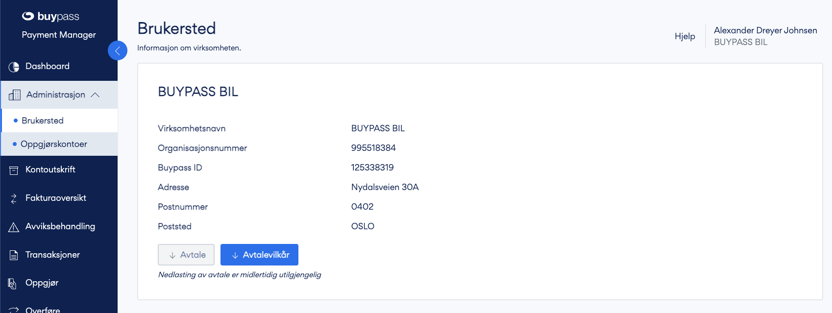Click the Virksomhetsnavn label
Screen dimensions: 832x313
192,128
